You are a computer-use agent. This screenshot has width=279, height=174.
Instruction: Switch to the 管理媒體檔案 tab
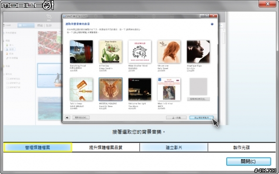pyautogui.click(x=38, y=147)
